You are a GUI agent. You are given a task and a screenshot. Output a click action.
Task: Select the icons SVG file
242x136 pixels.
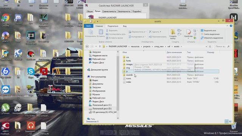(129, 79)
